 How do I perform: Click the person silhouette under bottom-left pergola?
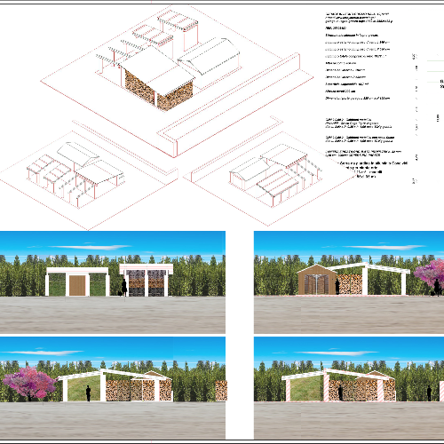(x=88, y=393)
